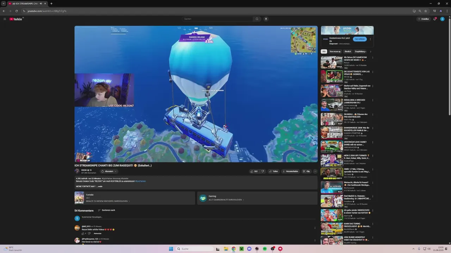Image resolution: width=451 pixels, height=253 pixels.
Task: Click the search magnifier button
Action: pyautogui.click(x=257, y=19)
